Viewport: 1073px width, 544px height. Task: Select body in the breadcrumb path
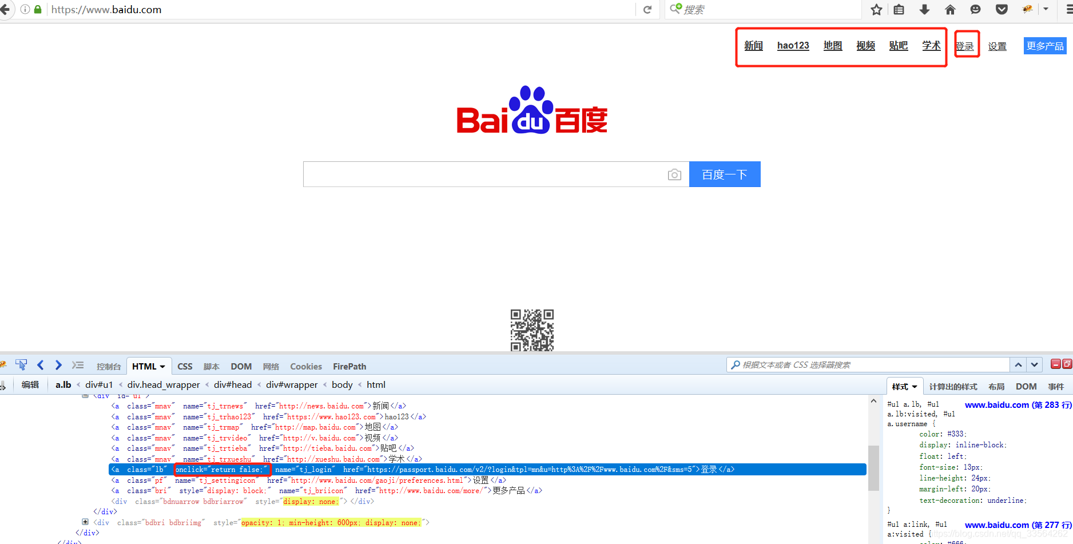[x=342, y=384]
